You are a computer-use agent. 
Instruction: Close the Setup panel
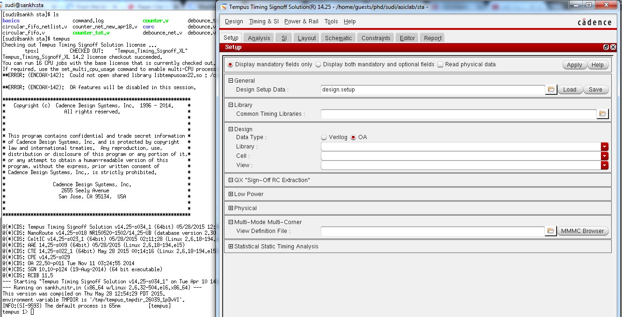tap(613, 47)
